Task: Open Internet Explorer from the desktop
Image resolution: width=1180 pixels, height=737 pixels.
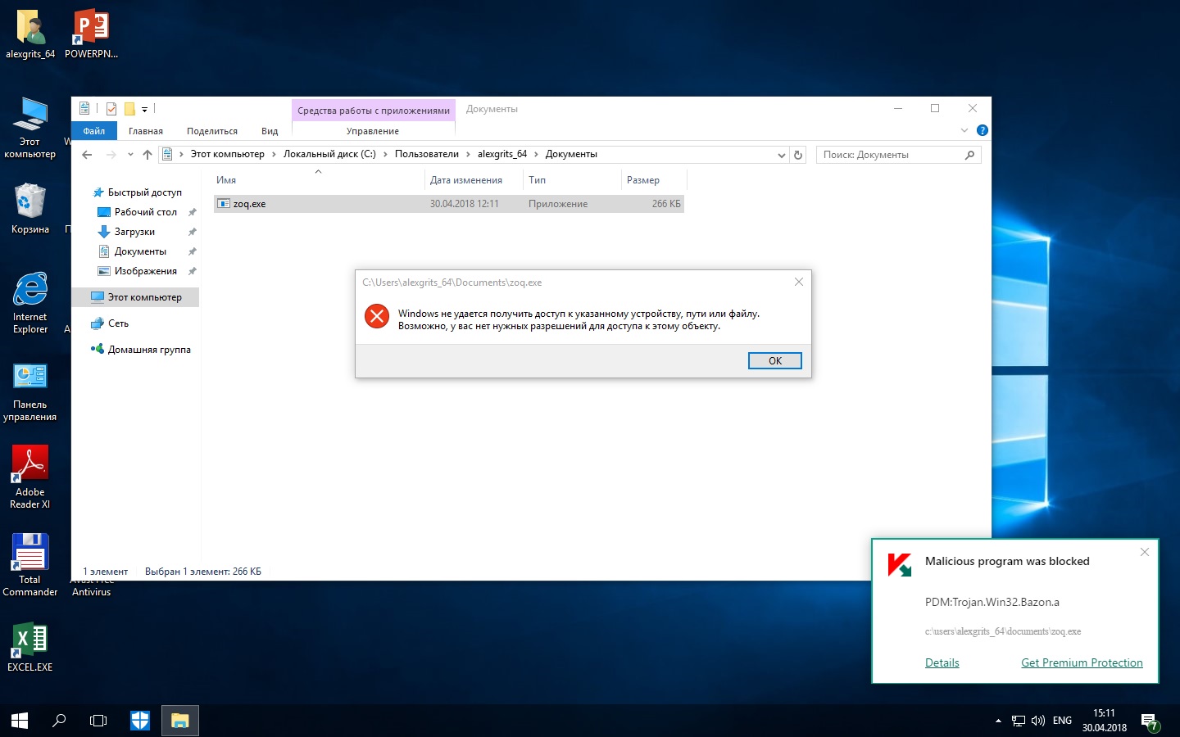Action: click(x=30, y=303)
